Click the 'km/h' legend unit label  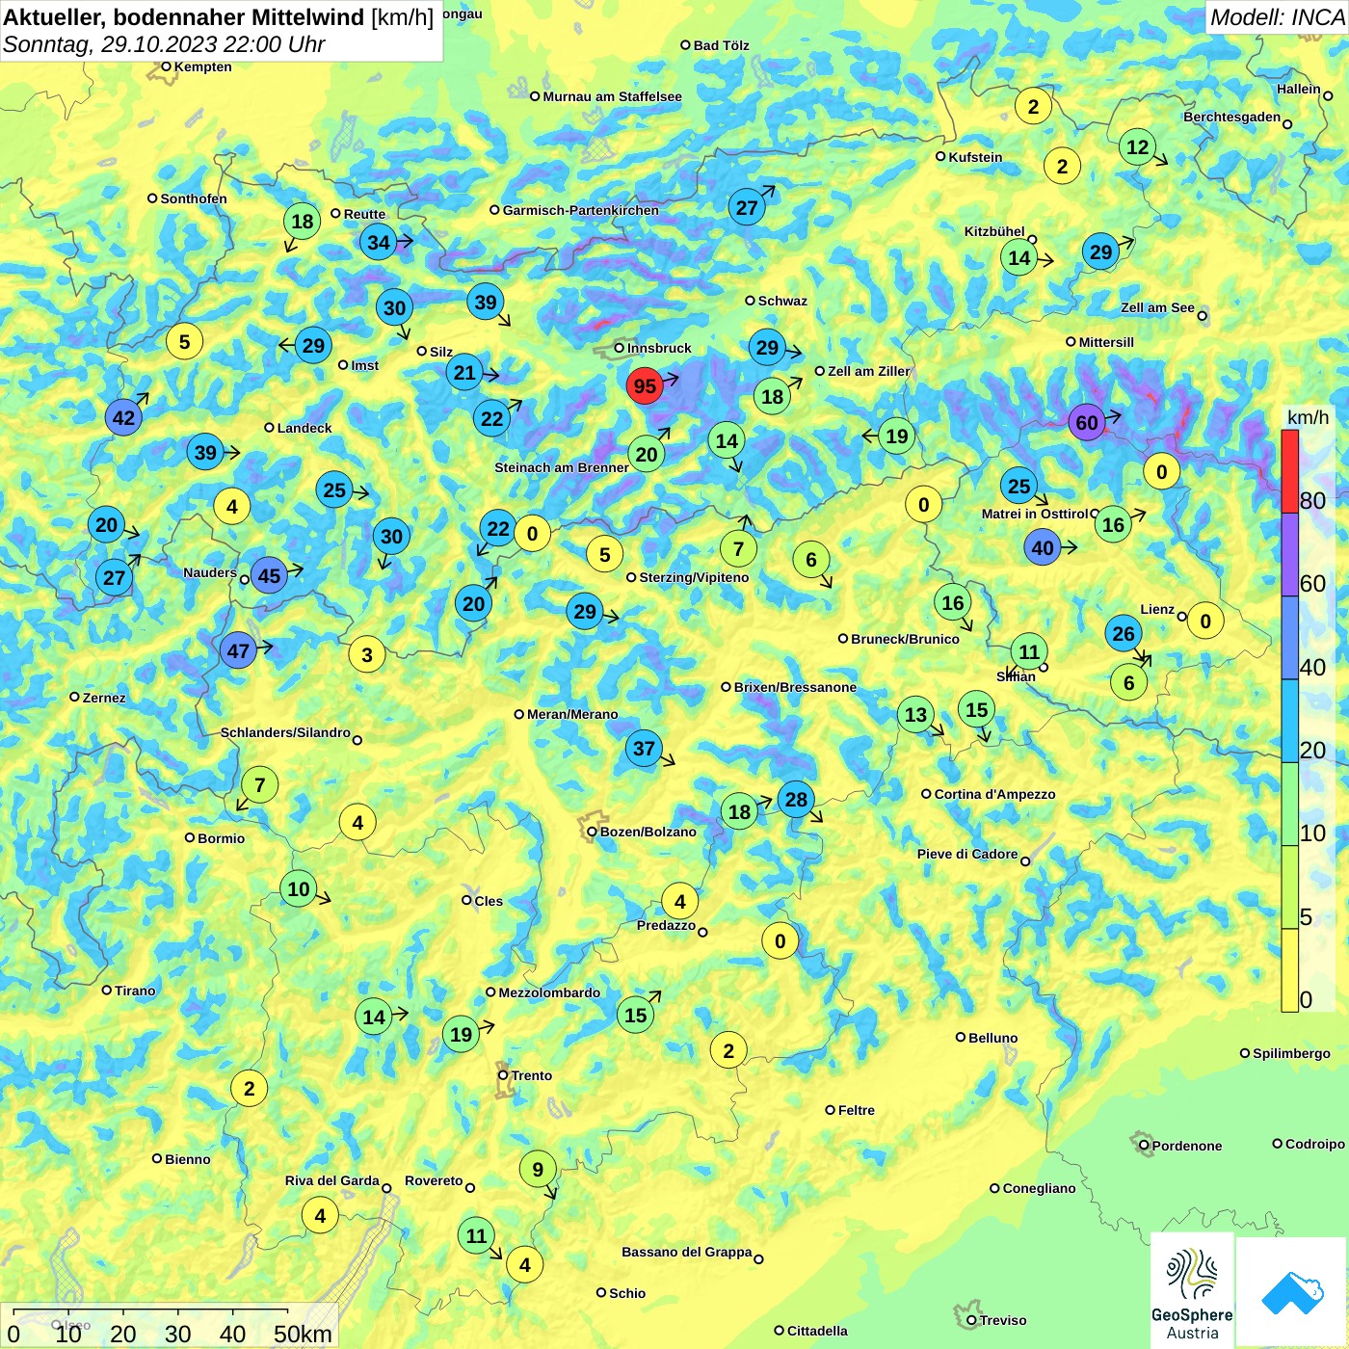coord(1308,417)
